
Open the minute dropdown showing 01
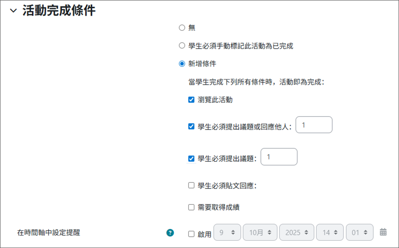pos(360,232)
